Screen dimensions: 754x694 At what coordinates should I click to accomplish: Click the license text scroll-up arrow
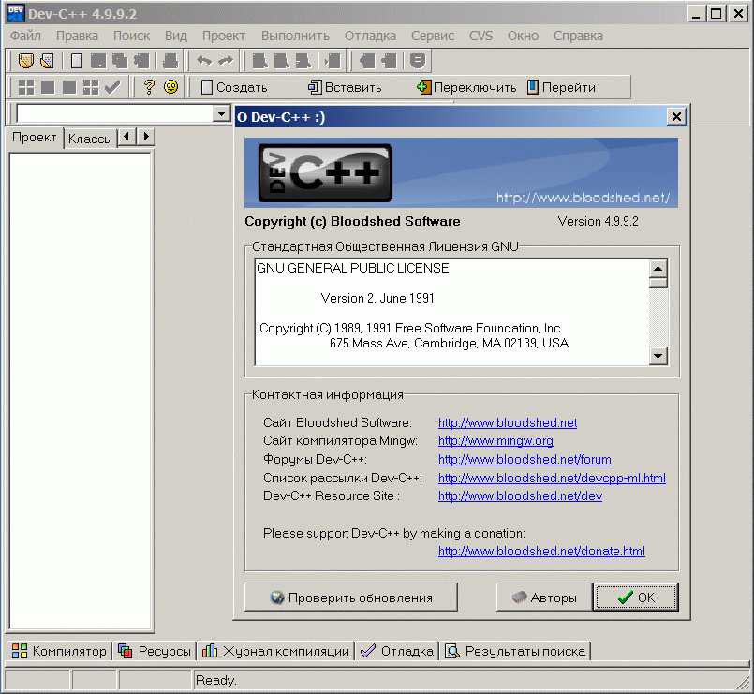coord(658,269)
